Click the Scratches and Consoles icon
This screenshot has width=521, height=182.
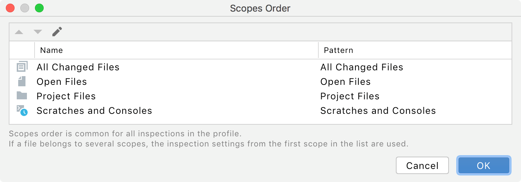22,111
